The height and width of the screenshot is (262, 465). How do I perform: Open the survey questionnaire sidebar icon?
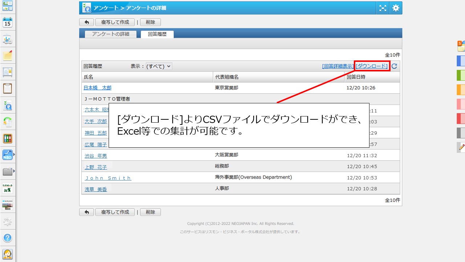7,106
